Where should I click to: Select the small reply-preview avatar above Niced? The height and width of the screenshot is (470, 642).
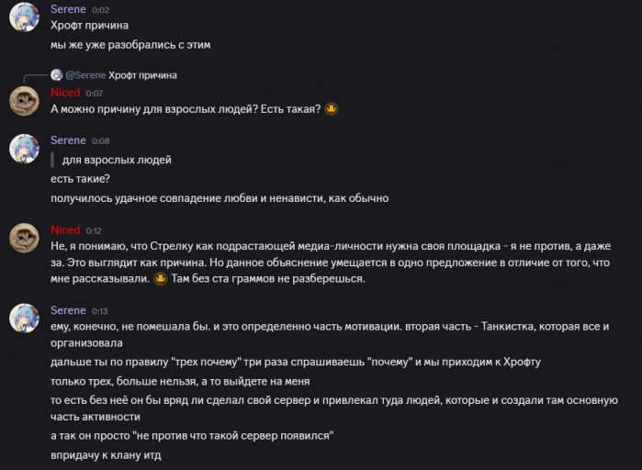[x=57, y=75]
